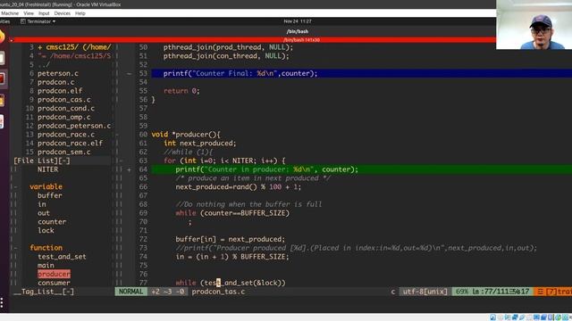Click the VirtualBox display indicator icon
Viewport: 572px width, 321px height.
536,317
